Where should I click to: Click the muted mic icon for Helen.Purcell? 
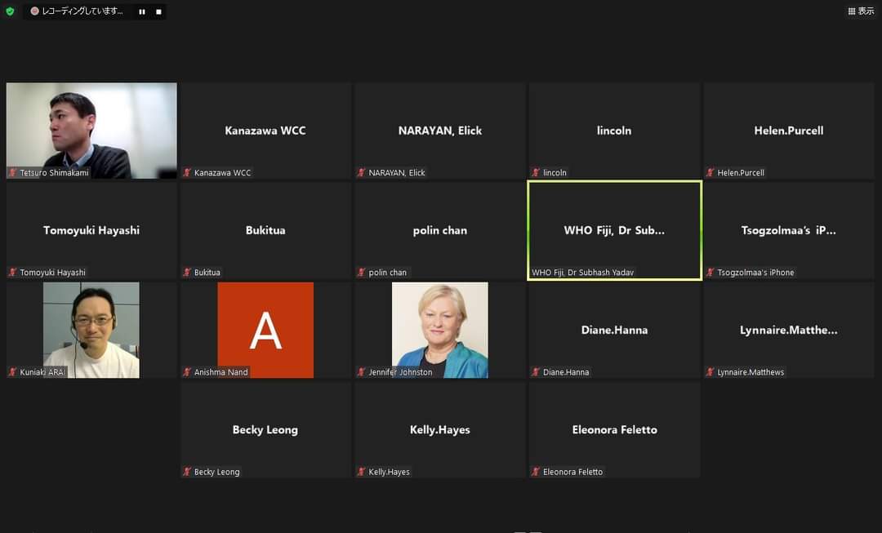coord(710,173)
